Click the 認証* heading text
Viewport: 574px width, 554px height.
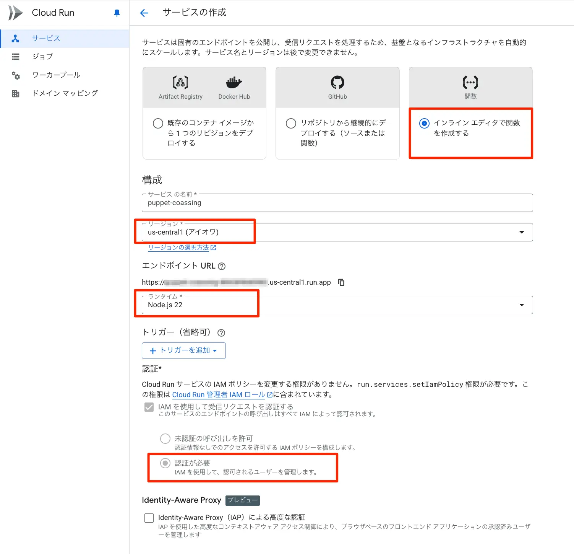(152, 369)
